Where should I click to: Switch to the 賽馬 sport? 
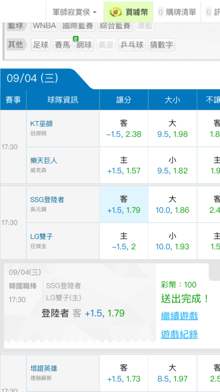pos(62,45)
